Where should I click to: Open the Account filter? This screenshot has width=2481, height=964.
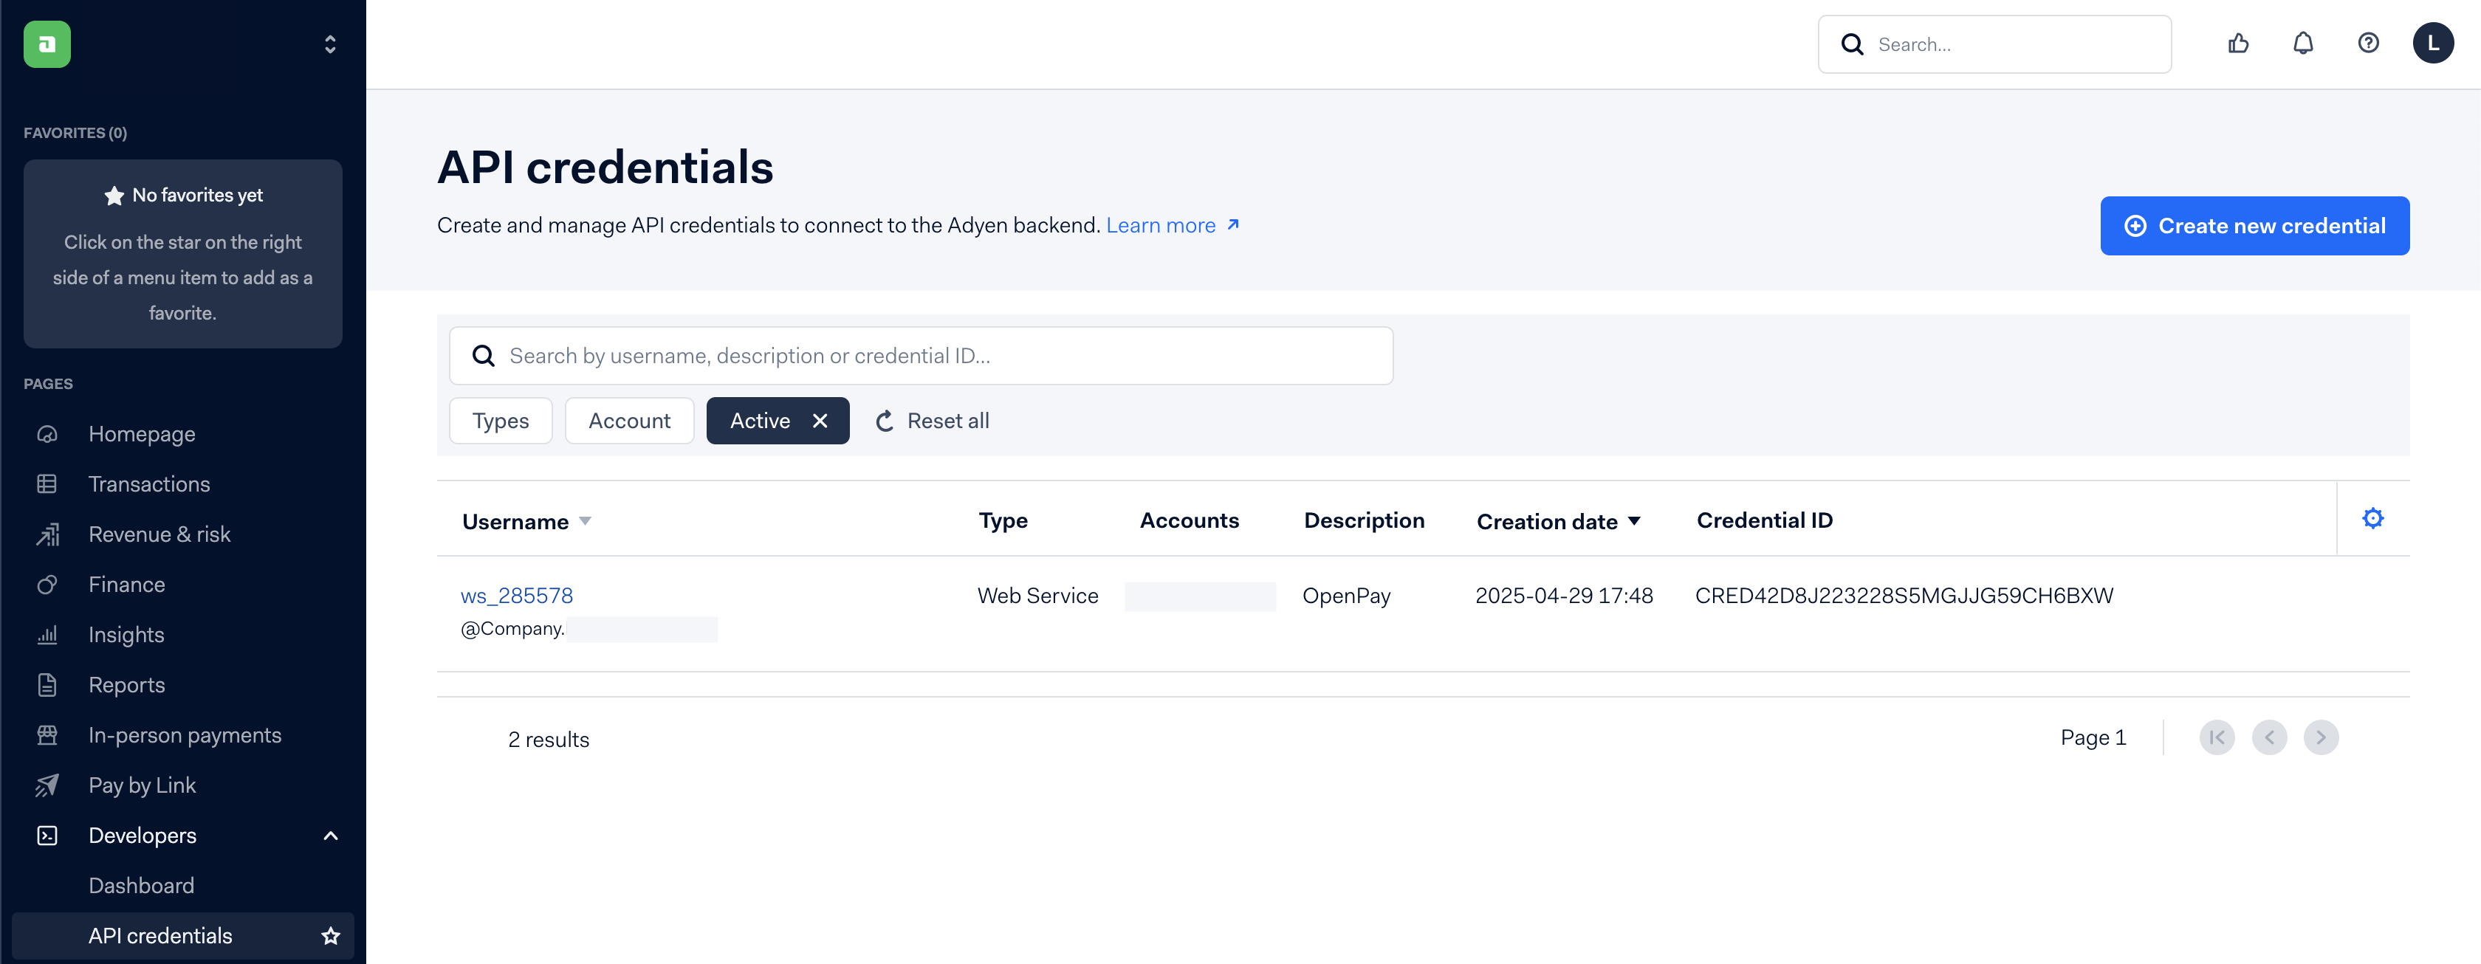pos(630,421)
